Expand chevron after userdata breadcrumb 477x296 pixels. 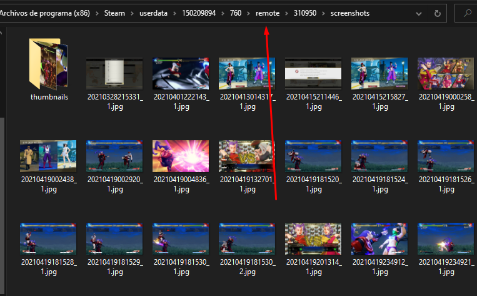(x=174, y=13)
